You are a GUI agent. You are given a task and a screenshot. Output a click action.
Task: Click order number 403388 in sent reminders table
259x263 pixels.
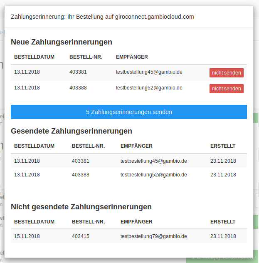(81, 175)
